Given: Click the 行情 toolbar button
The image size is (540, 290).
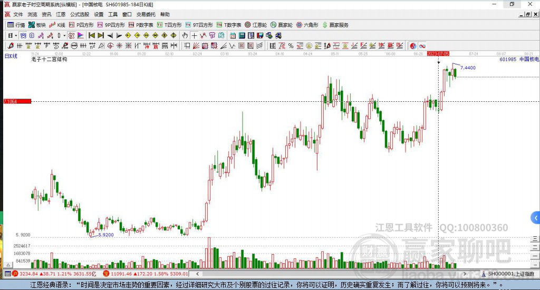Looking at the screenshot, I should 16,25.
